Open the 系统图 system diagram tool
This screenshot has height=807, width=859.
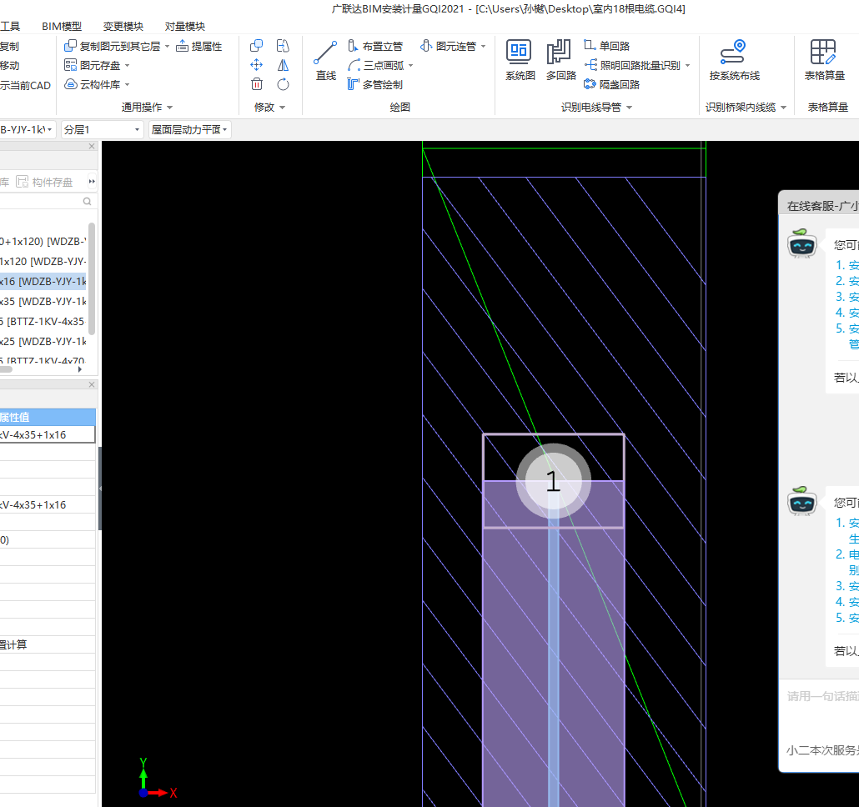point(520,61)
